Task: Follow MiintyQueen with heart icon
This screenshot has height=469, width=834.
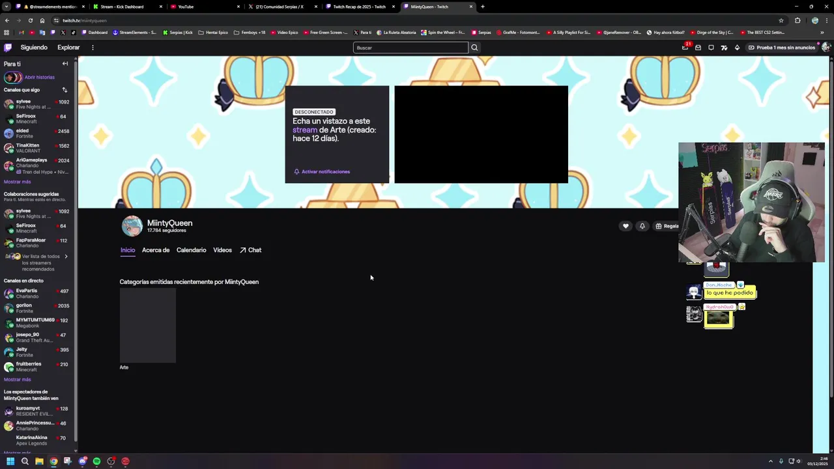Action: pos(625,226)
